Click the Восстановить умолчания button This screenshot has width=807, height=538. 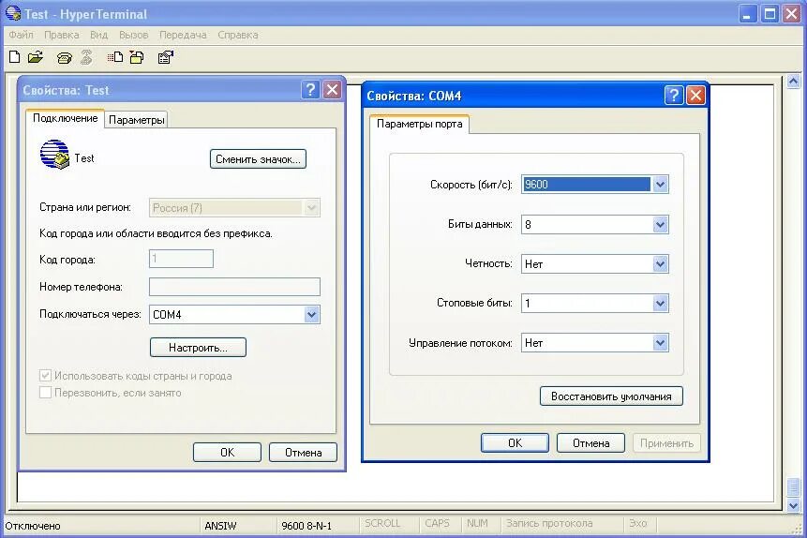coord(611,396)
